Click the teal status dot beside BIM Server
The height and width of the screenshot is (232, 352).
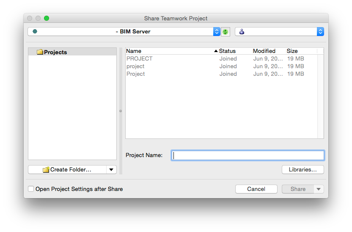tap(35, 31)
